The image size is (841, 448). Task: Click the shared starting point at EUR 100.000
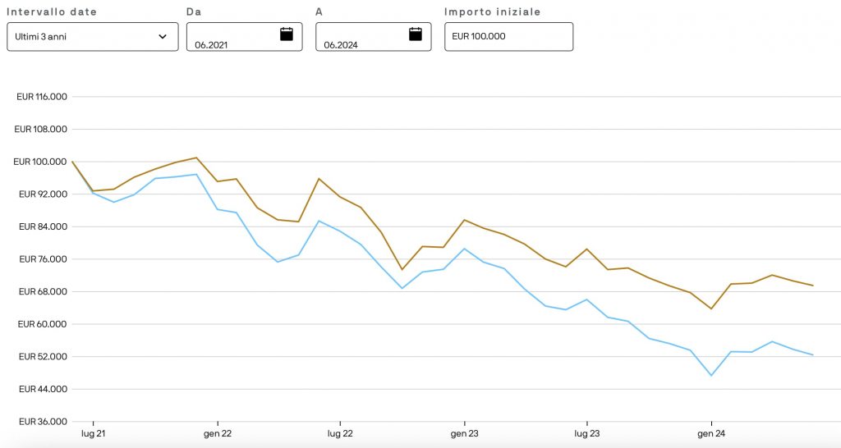click(73, 162)
